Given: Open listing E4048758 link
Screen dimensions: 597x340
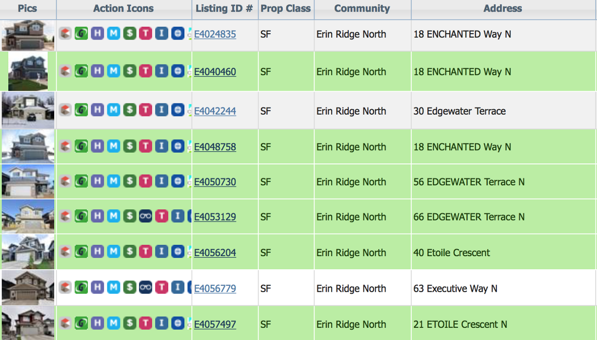Looking at the screenshot, I should click(x=215, y=147).
